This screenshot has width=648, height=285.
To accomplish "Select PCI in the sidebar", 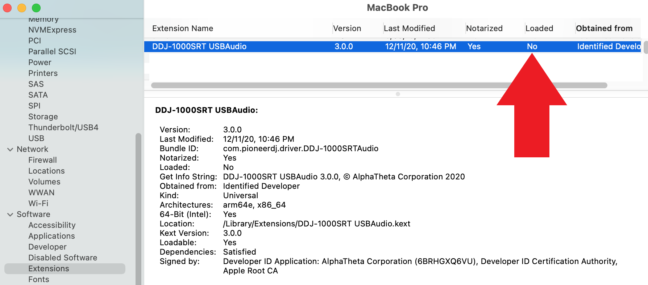I will (x=35, y=41).
